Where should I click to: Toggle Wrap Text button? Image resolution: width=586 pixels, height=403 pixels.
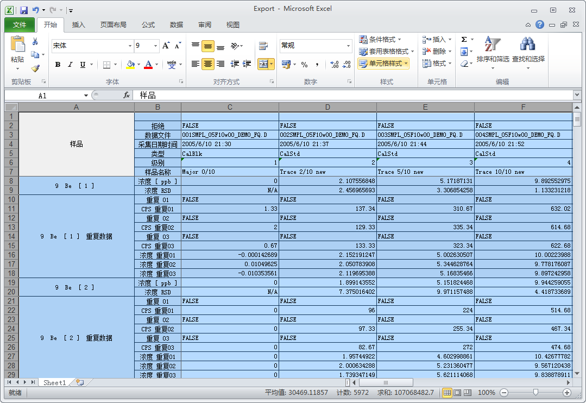click(x=263, y=46)
